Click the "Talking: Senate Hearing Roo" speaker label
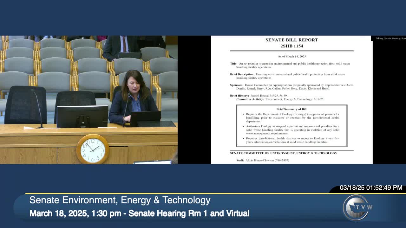The image size is (406, 228). click(390, 38)
